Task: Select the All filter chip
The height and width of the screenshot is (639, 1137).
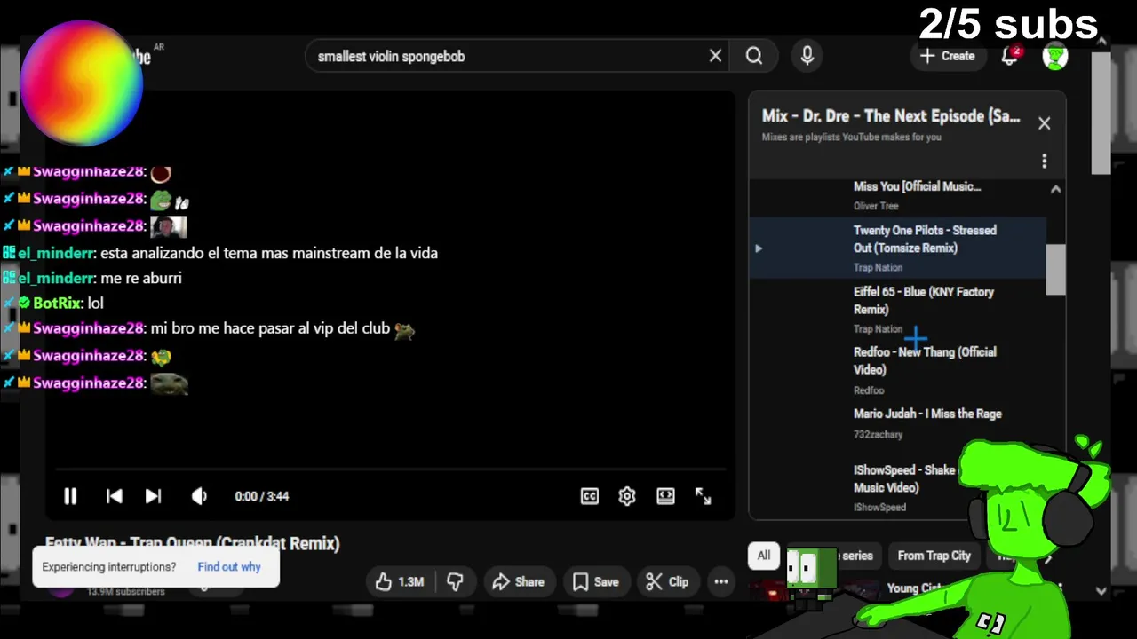Action: coord(763,556)
